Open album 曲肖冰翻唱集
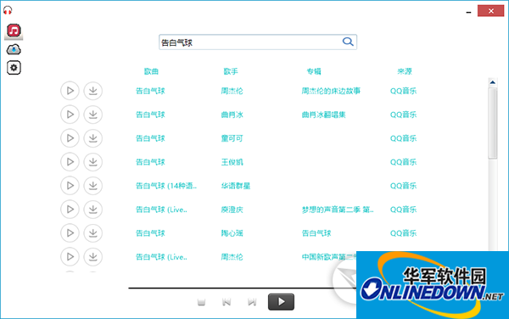Screen dimensions: 509x319 [x=324, y=115]
